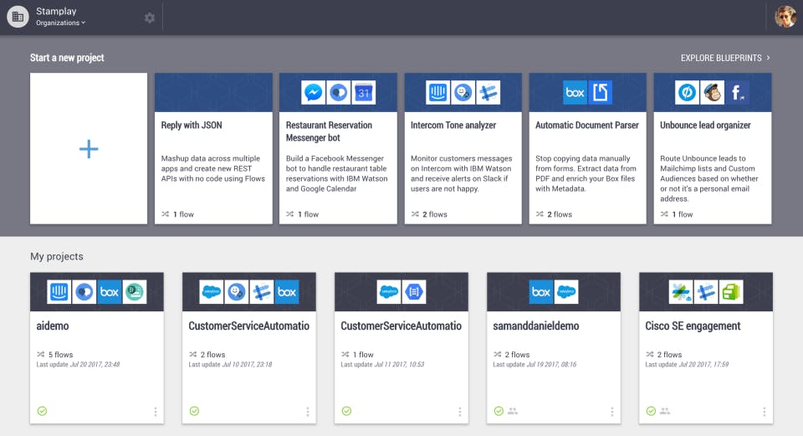The height and width of the screenshot is (436, 803).
Task: Click the 2 flows label on Automatic Document Parser
Action: click(x=560, y=214)
